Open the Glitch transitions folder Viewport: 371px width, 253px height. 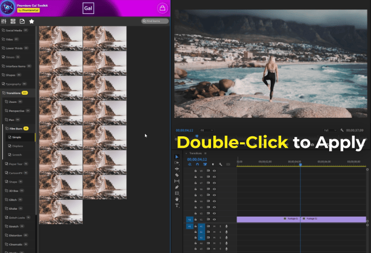coord(19,200)
